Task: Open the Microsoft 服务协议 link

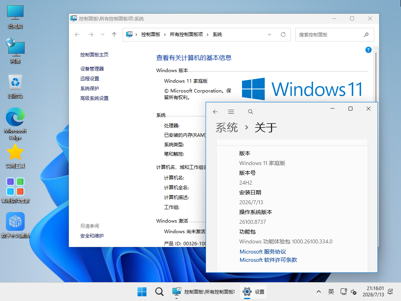Action: tap(263, 252)
